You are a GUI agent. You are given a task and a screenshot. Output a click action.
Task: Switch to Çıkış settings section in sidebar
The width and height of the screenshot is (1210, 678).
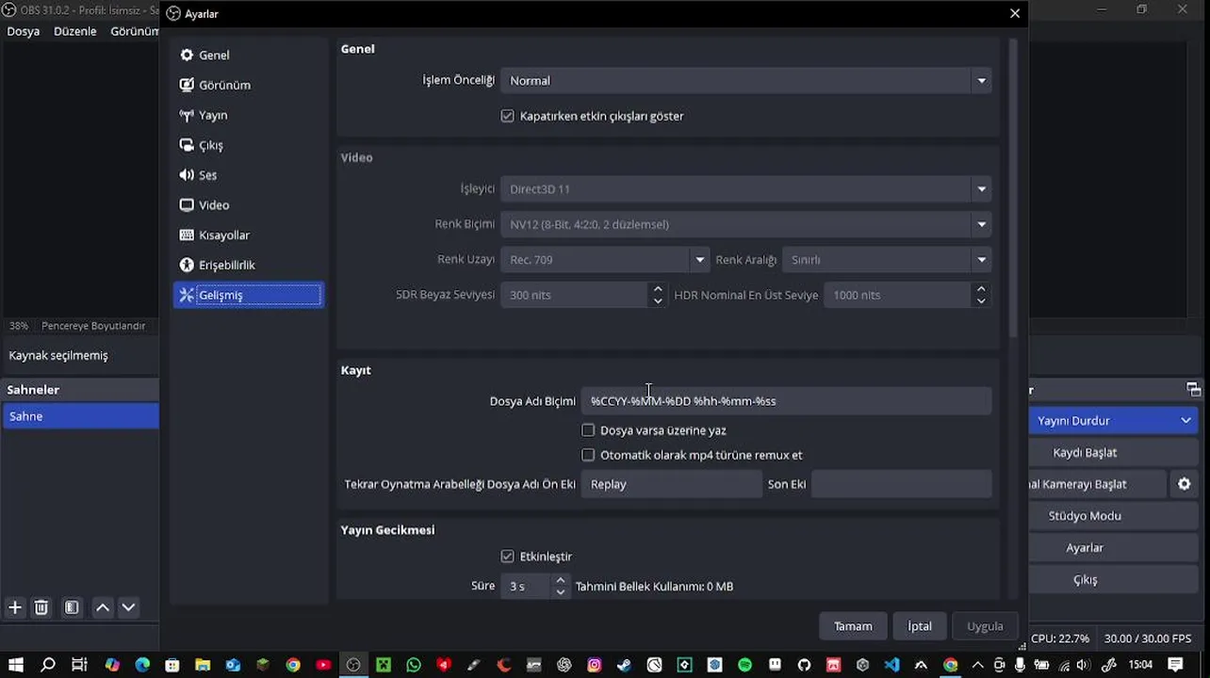click(249, 145)
